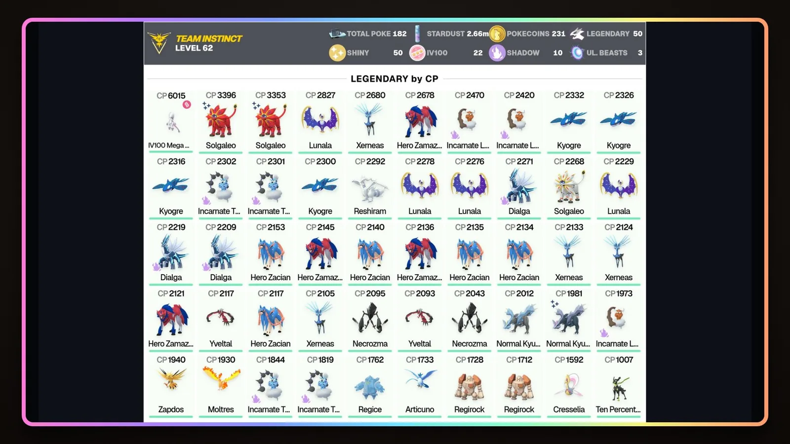Screen dimensions: 790x444
Task: Click the Pokecoins gold coin icon
Action: (x=497, y=34)
